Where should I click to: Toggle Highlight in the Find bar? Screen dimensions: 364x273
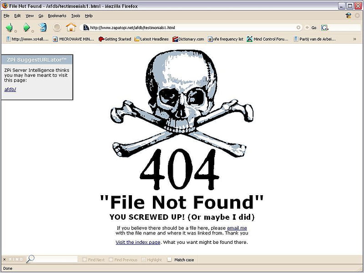point(152,260)
